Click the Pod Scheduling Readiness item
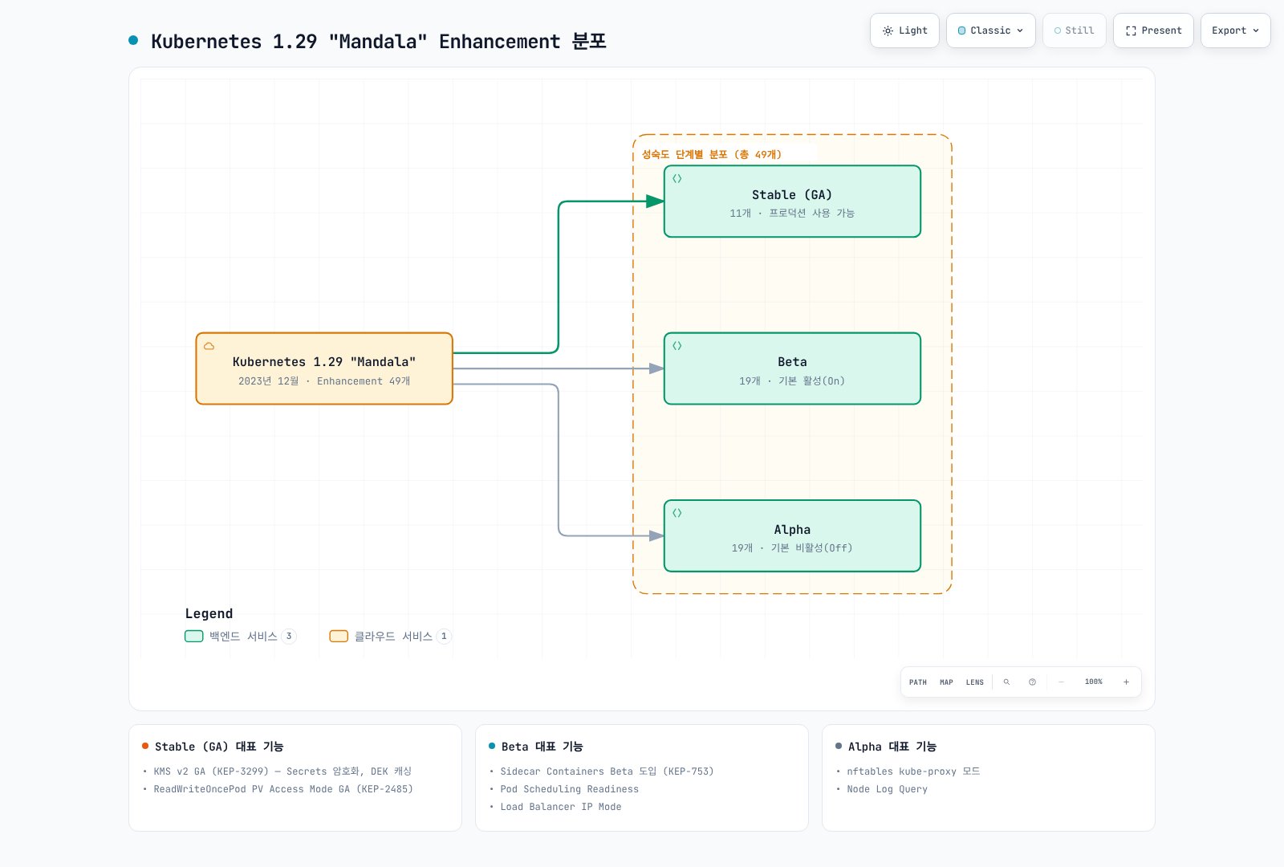This screenshot has width=1284, height=867. coord(570,789)
